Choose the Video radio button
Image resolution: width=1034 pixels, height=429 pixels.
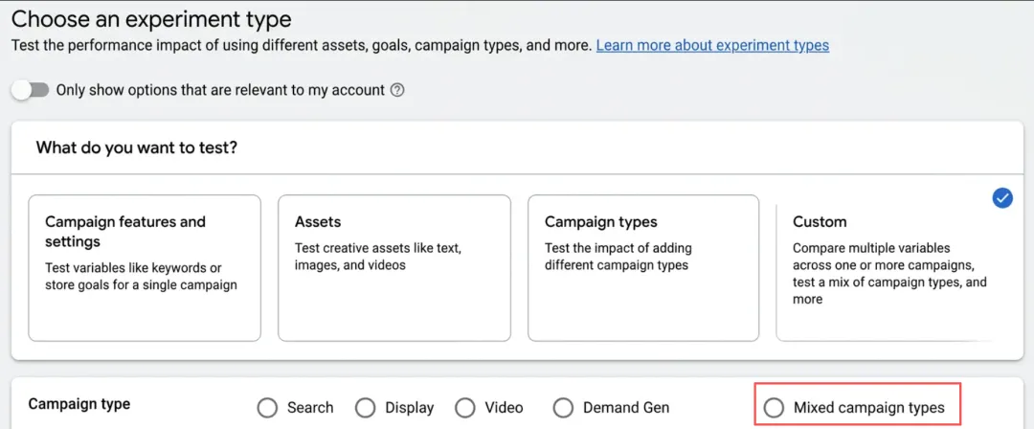(465, 408)
